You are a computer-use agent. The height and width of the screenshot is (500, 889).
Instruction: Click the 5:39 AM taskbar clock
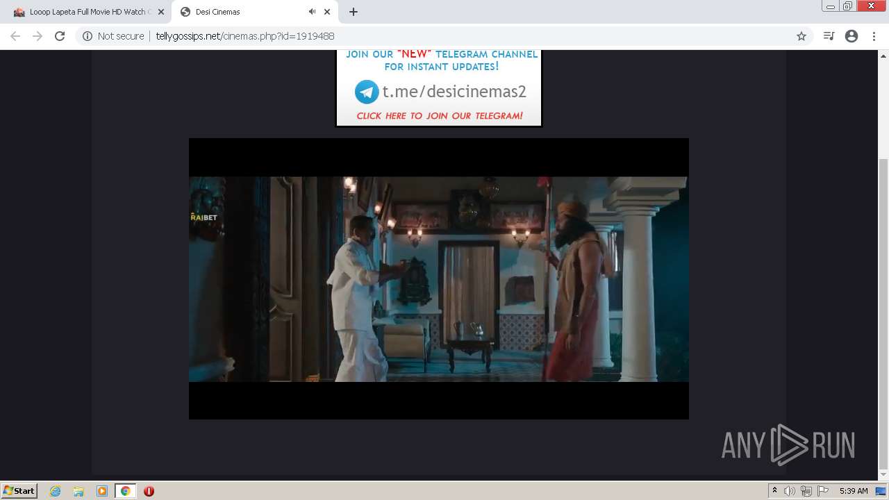tap(854, 491)
